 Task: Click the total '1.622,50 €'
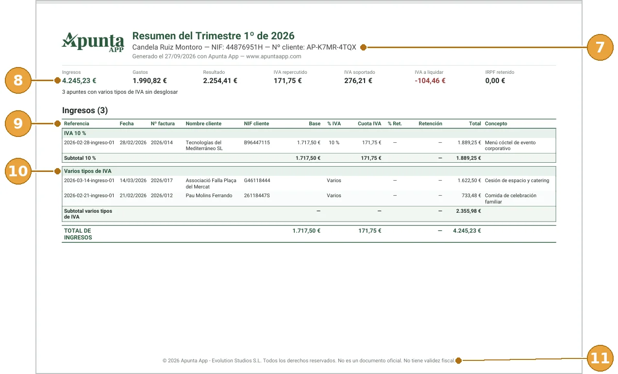coord(469,181)
